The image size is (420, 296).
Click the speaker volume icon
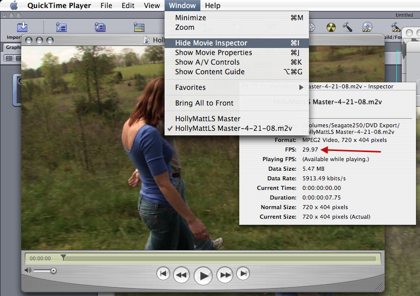point(28,270)
